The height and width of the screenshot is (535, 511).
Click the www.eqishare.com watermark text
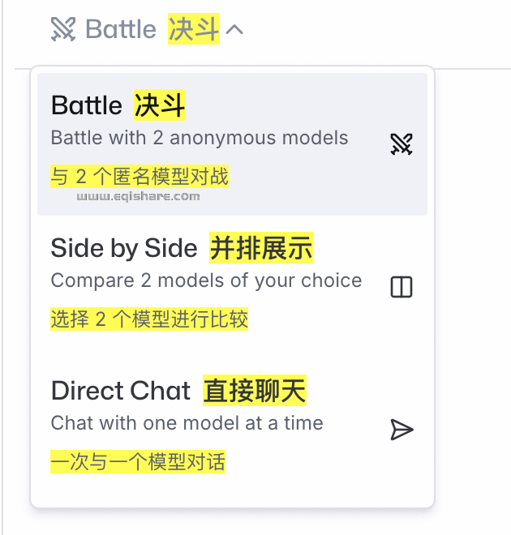[x=139, y=195]
